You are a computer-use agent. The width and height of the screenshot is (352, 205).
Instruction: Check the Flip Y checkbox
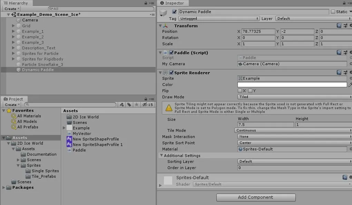(250, 91)
